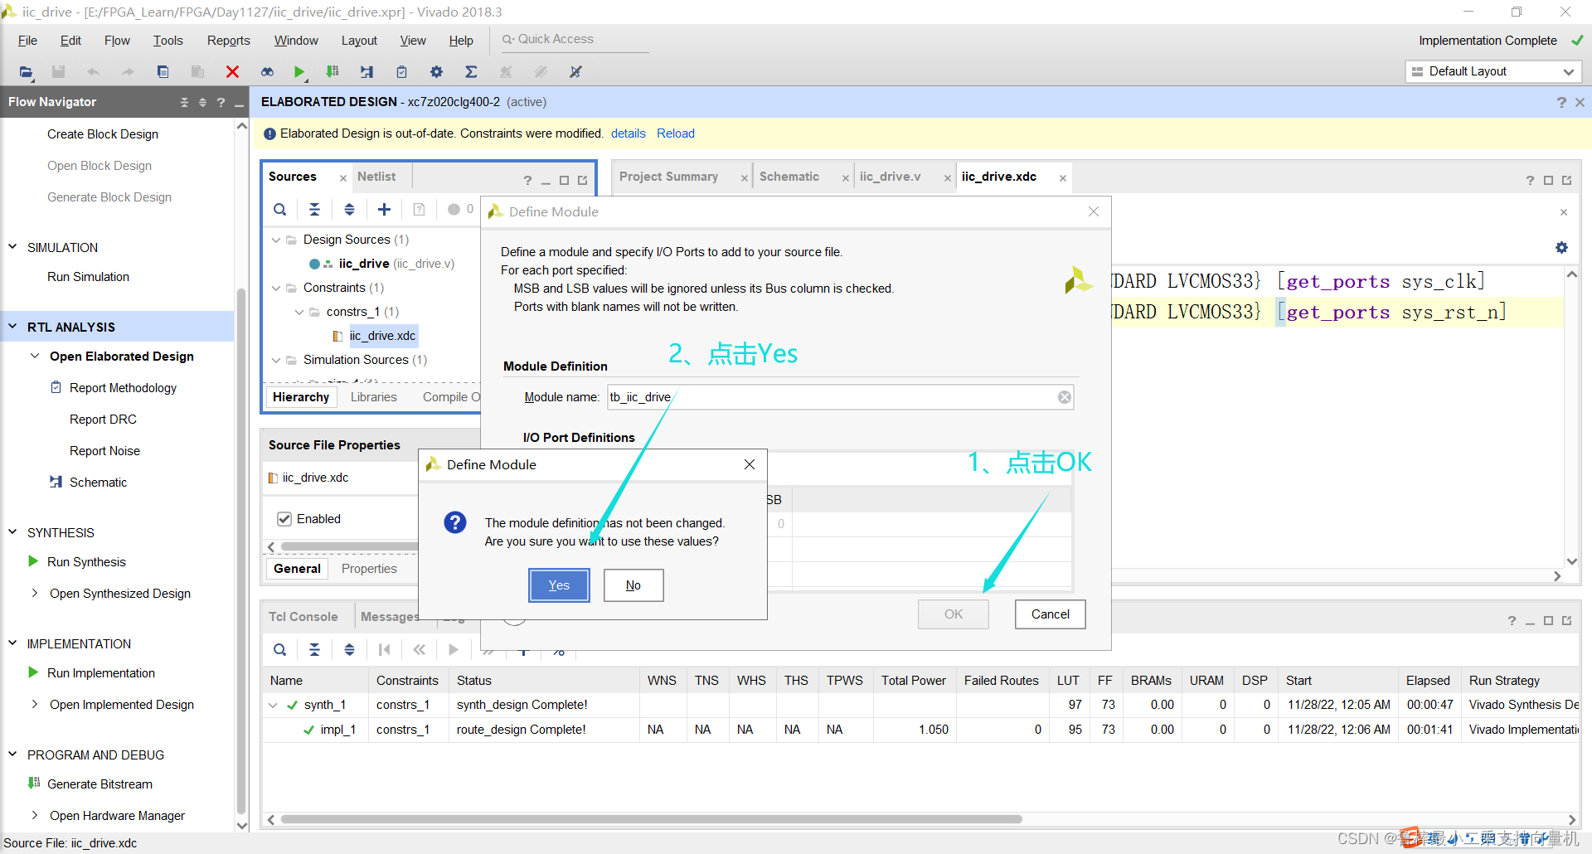This screenshot has width=1592, height=854.
Task: Collapse Design Sources tree node
Action: click(x=276, y=240)
